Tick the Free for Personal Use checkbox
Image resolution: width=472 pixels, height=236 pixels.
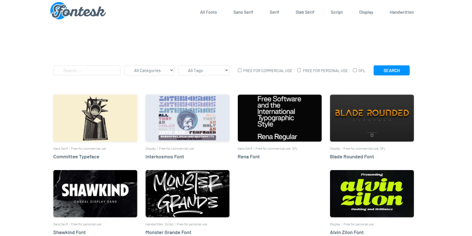pos(299,70)
